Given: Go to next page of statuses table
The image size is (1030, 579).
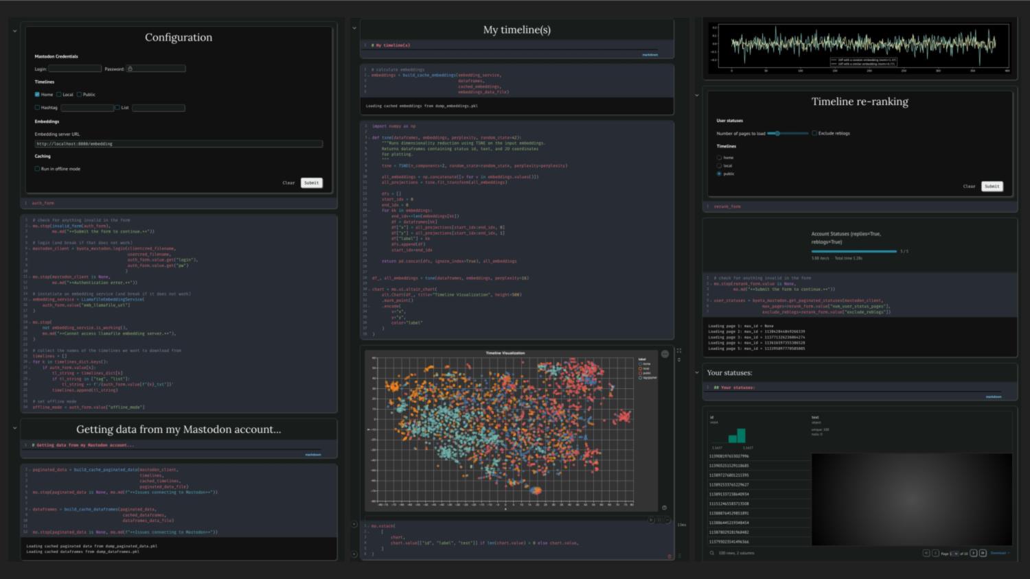Looking at the screenshot, I should click(x=973, y=553).
